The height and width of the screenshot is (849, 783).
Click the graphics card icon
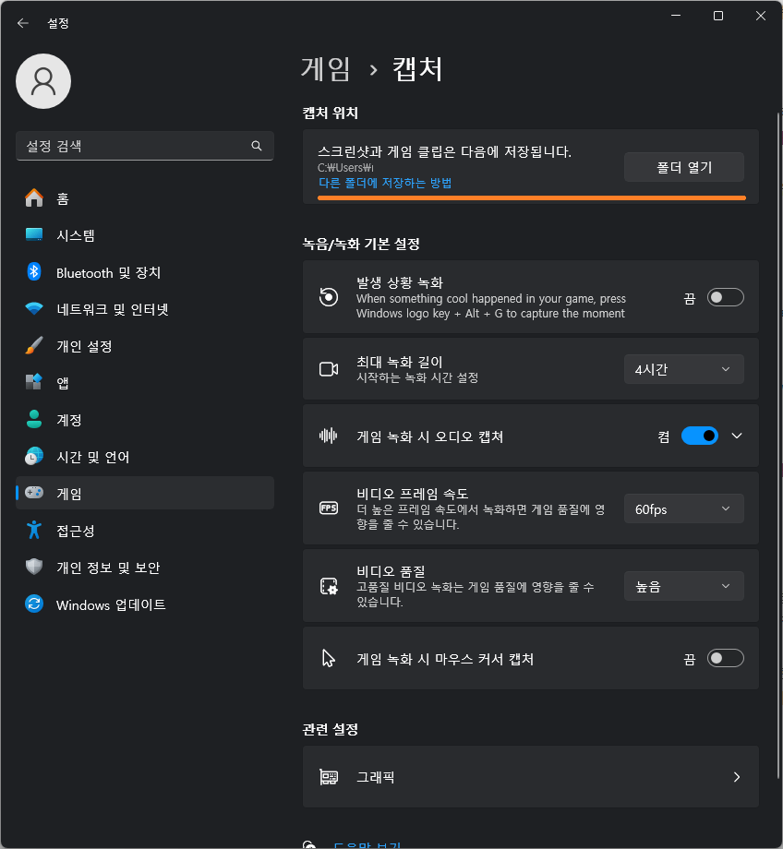pyautogui.click(x=329, y=777)
